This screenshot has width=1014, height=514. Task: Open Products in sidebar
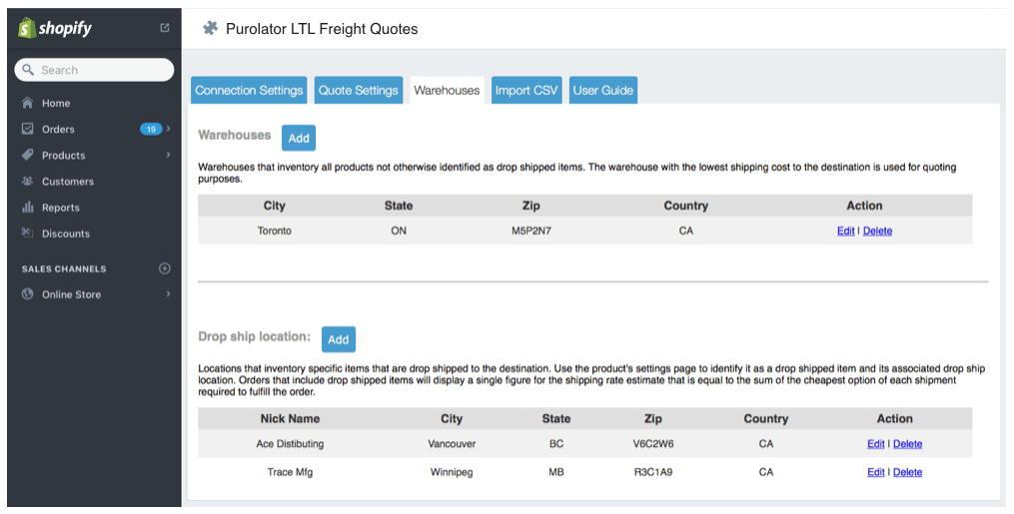(63, 155)
